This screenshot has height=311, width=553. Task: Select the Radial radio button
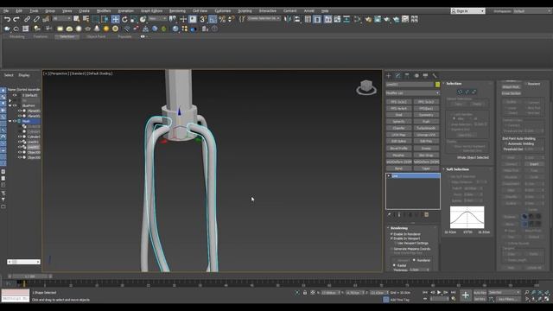[394, 265]
